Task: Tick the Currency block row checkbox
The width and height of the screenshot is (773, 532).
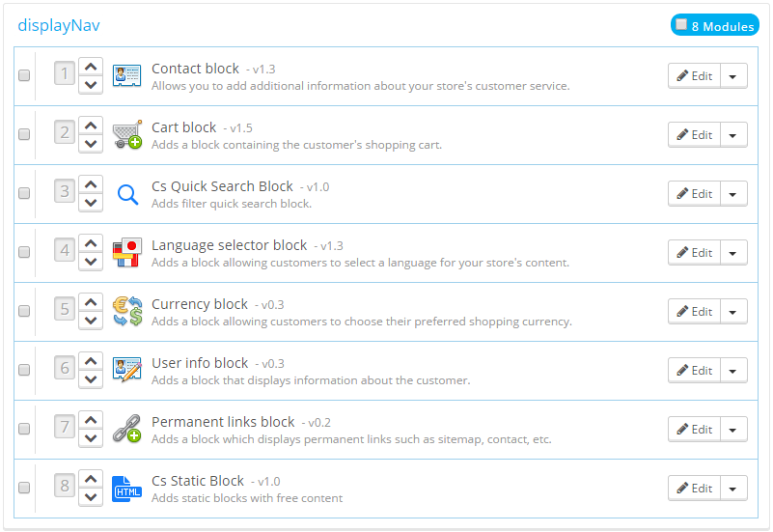Action: 24,311
